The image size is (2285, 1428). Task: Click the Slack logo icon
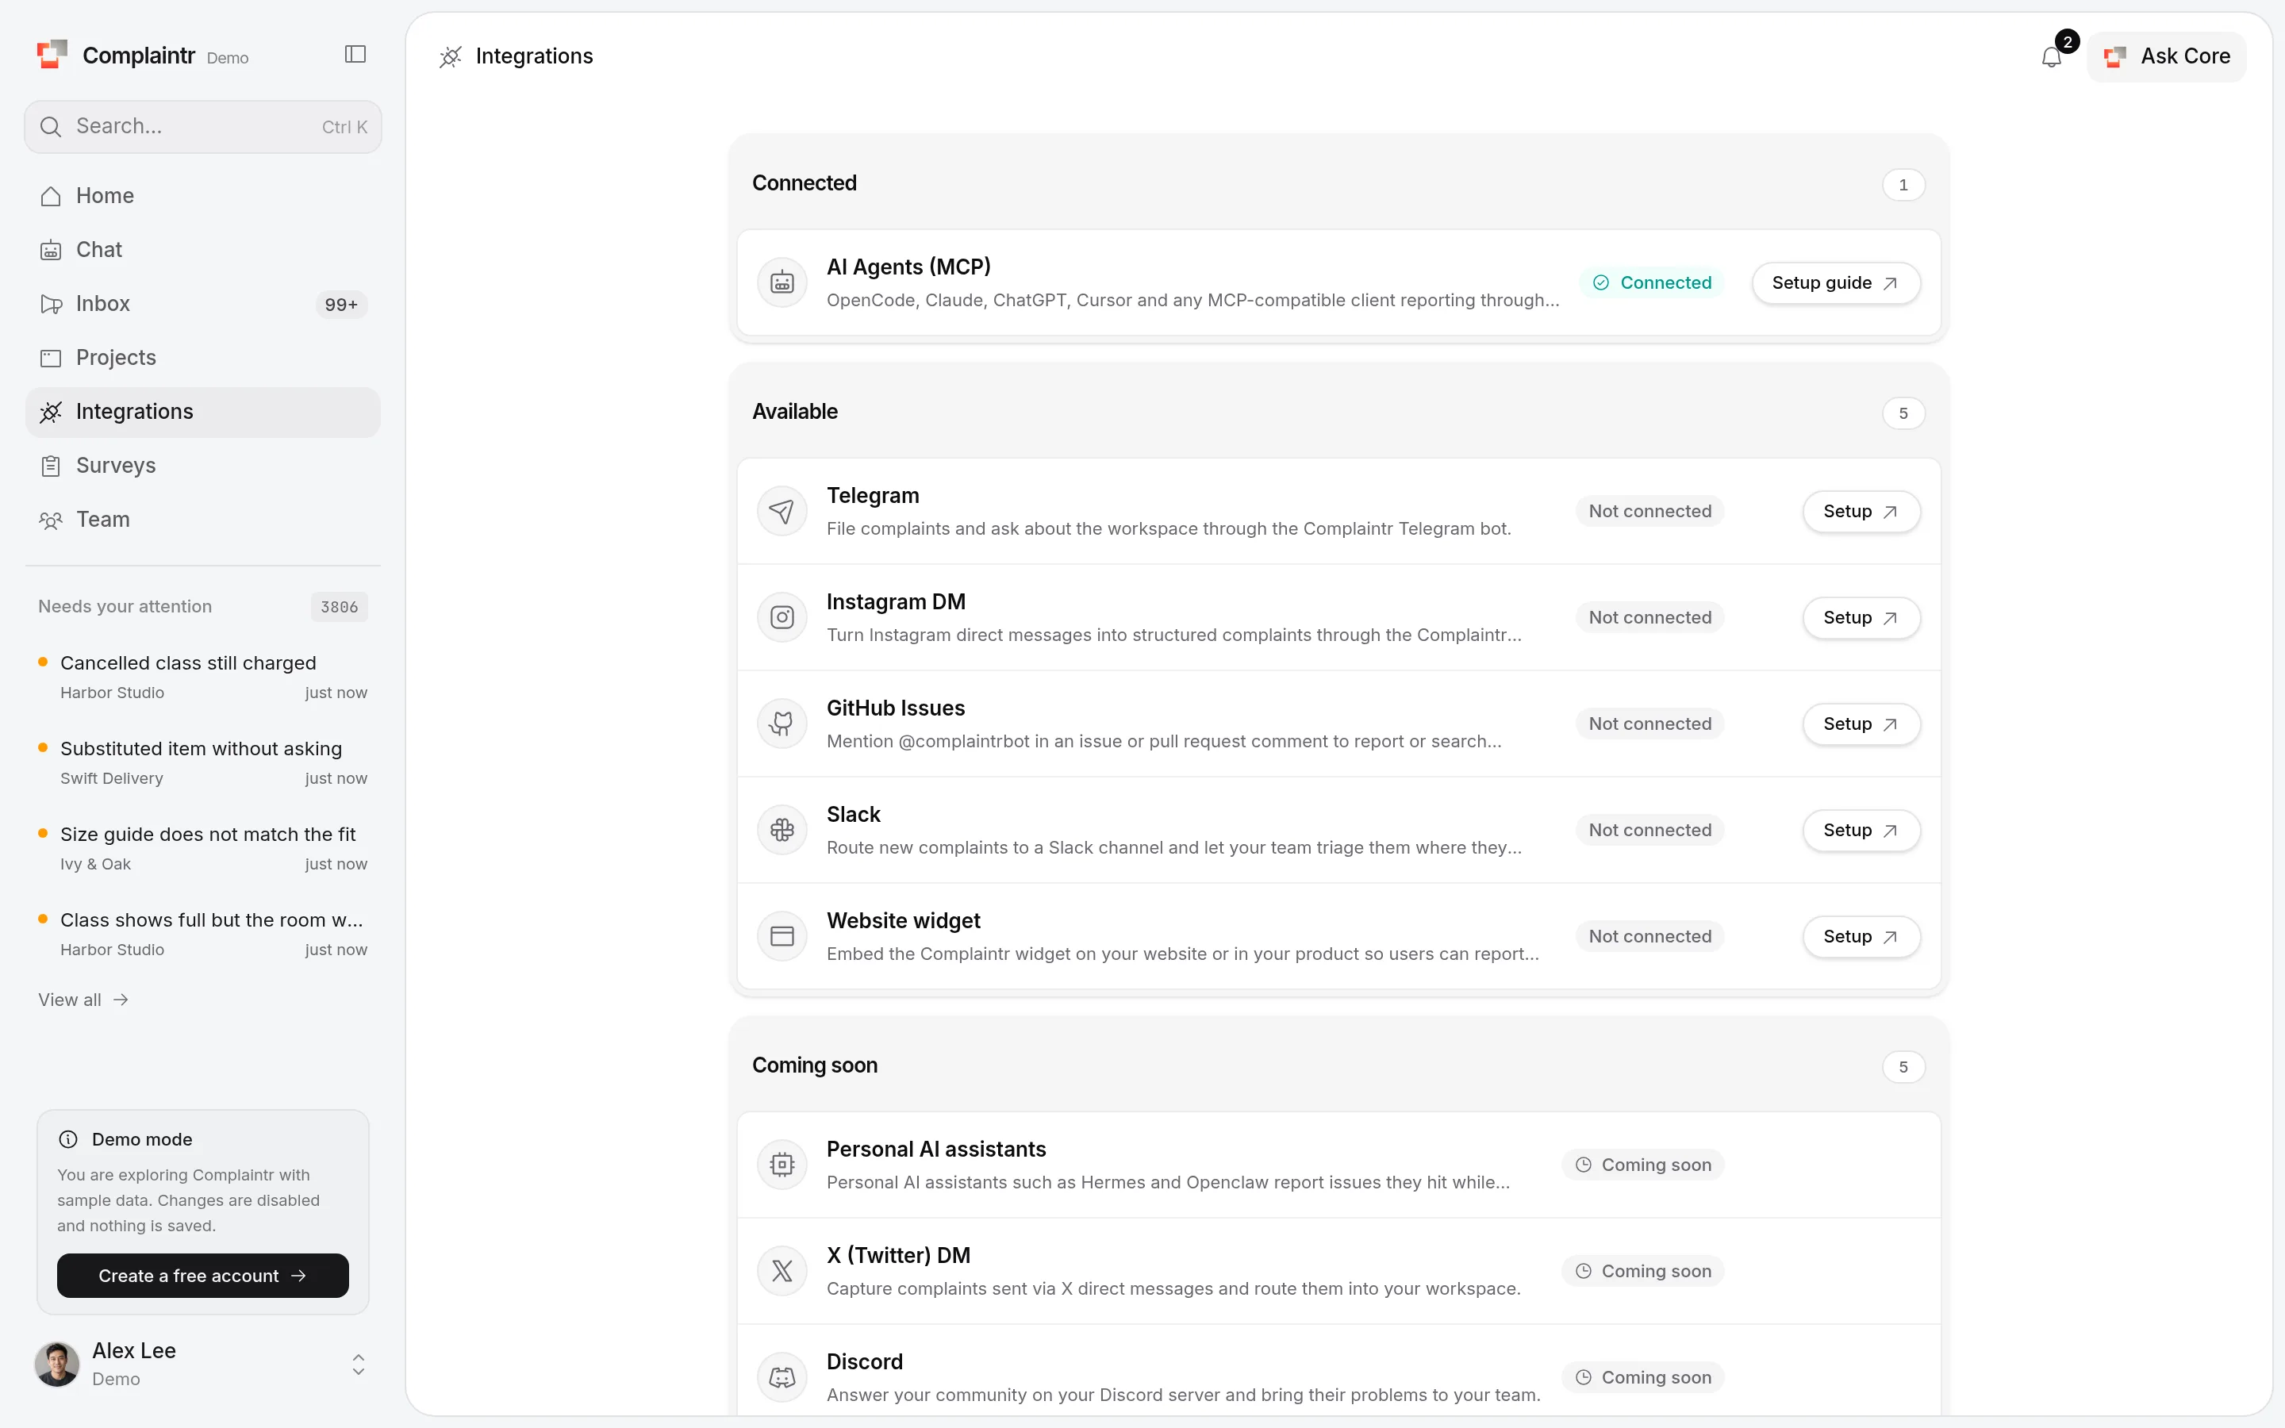coord(782,830)
